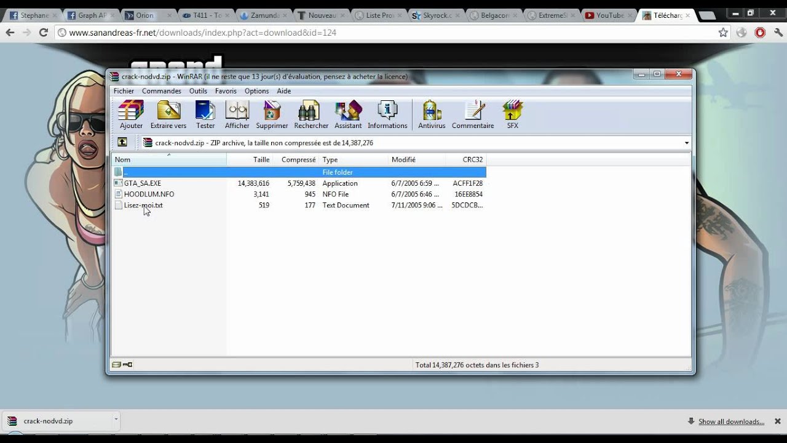Viewport: 787px width, 443px height.
Task: Click the Tester toolbar icon
Action: coord(205,111)
